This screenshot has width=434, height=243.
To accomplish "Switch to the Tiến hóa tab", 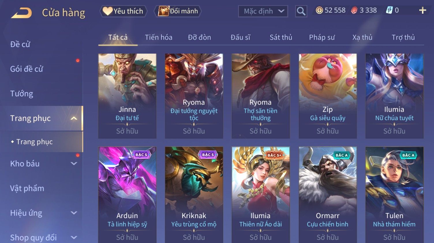I will (158, 37).
